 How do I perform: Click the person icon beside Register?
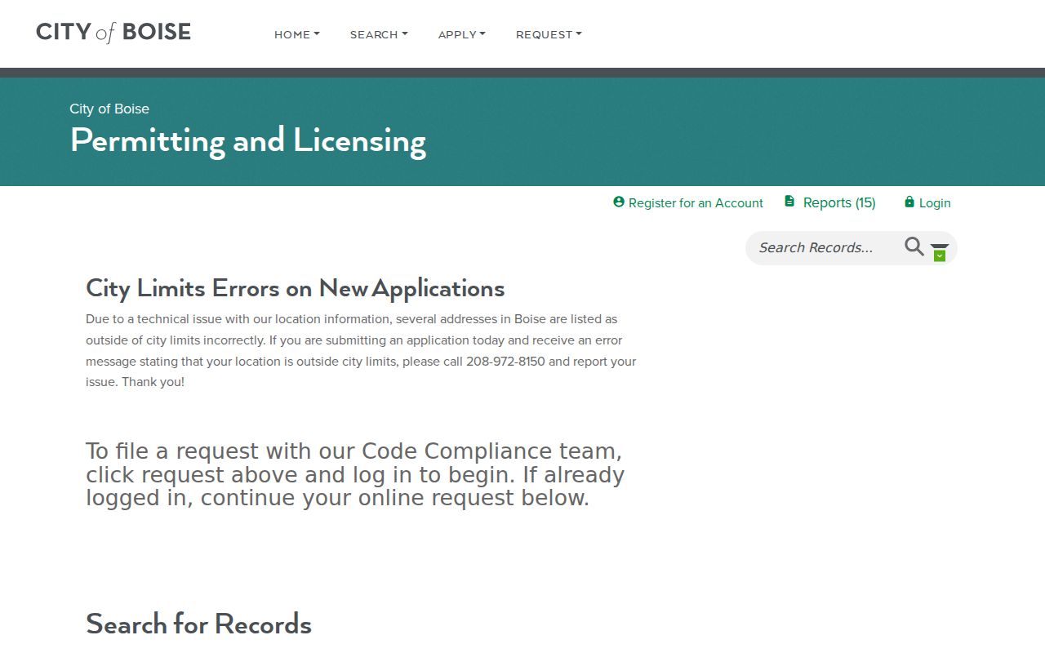[x=619, y=202]
